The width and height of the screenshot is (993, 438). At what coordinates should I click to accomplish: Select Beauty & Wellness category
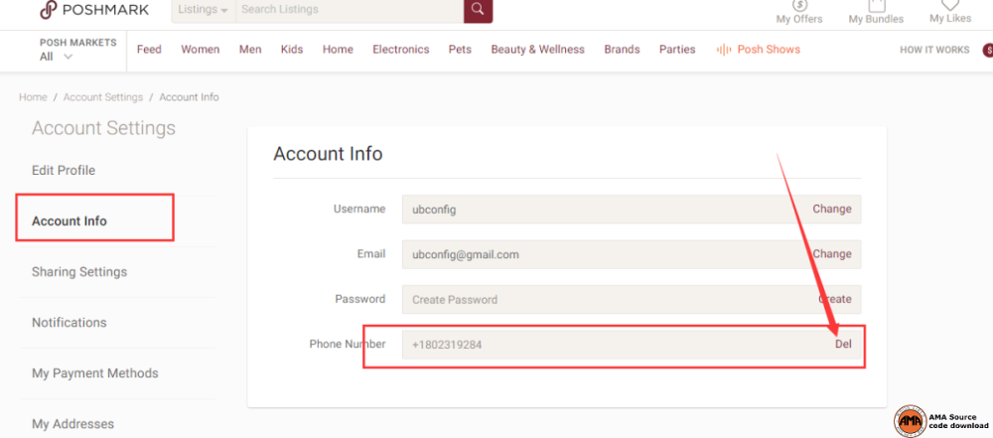coord(537,50)
